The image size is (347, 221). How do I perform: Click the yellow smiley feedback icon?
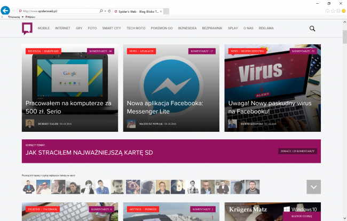click(x=344, y=11)
